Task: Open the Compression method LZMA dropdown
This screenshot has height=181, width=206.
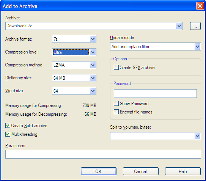Action: (74, 65)
